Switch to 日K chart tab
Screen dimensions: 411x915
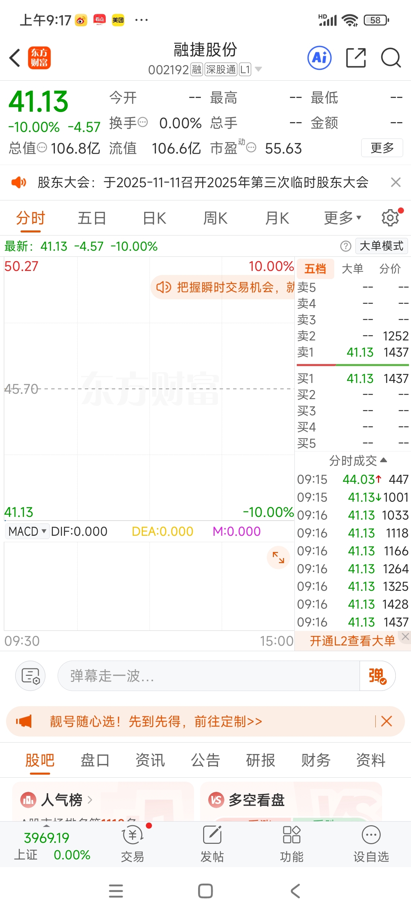(x=154, y=218)
